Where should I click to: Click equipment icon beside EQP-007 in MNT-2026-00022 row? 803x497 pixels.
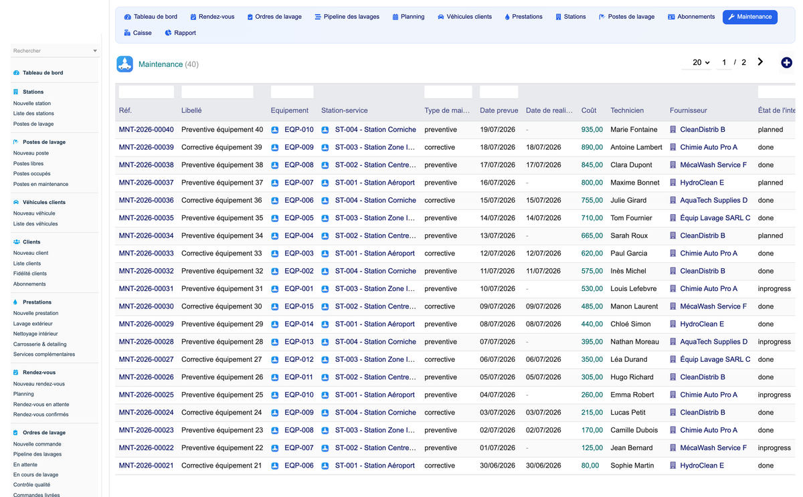[x=275, y=448]
